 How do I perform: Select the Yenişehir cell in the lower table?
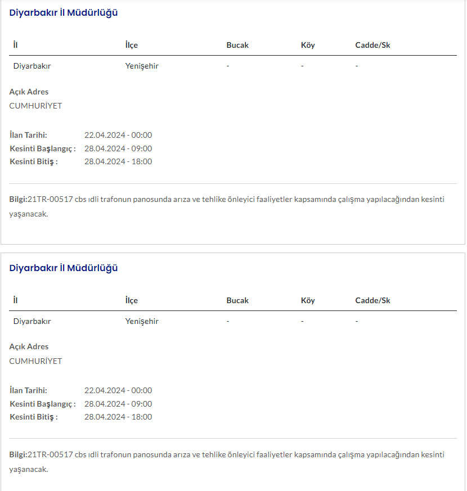(x=142, y=321)
